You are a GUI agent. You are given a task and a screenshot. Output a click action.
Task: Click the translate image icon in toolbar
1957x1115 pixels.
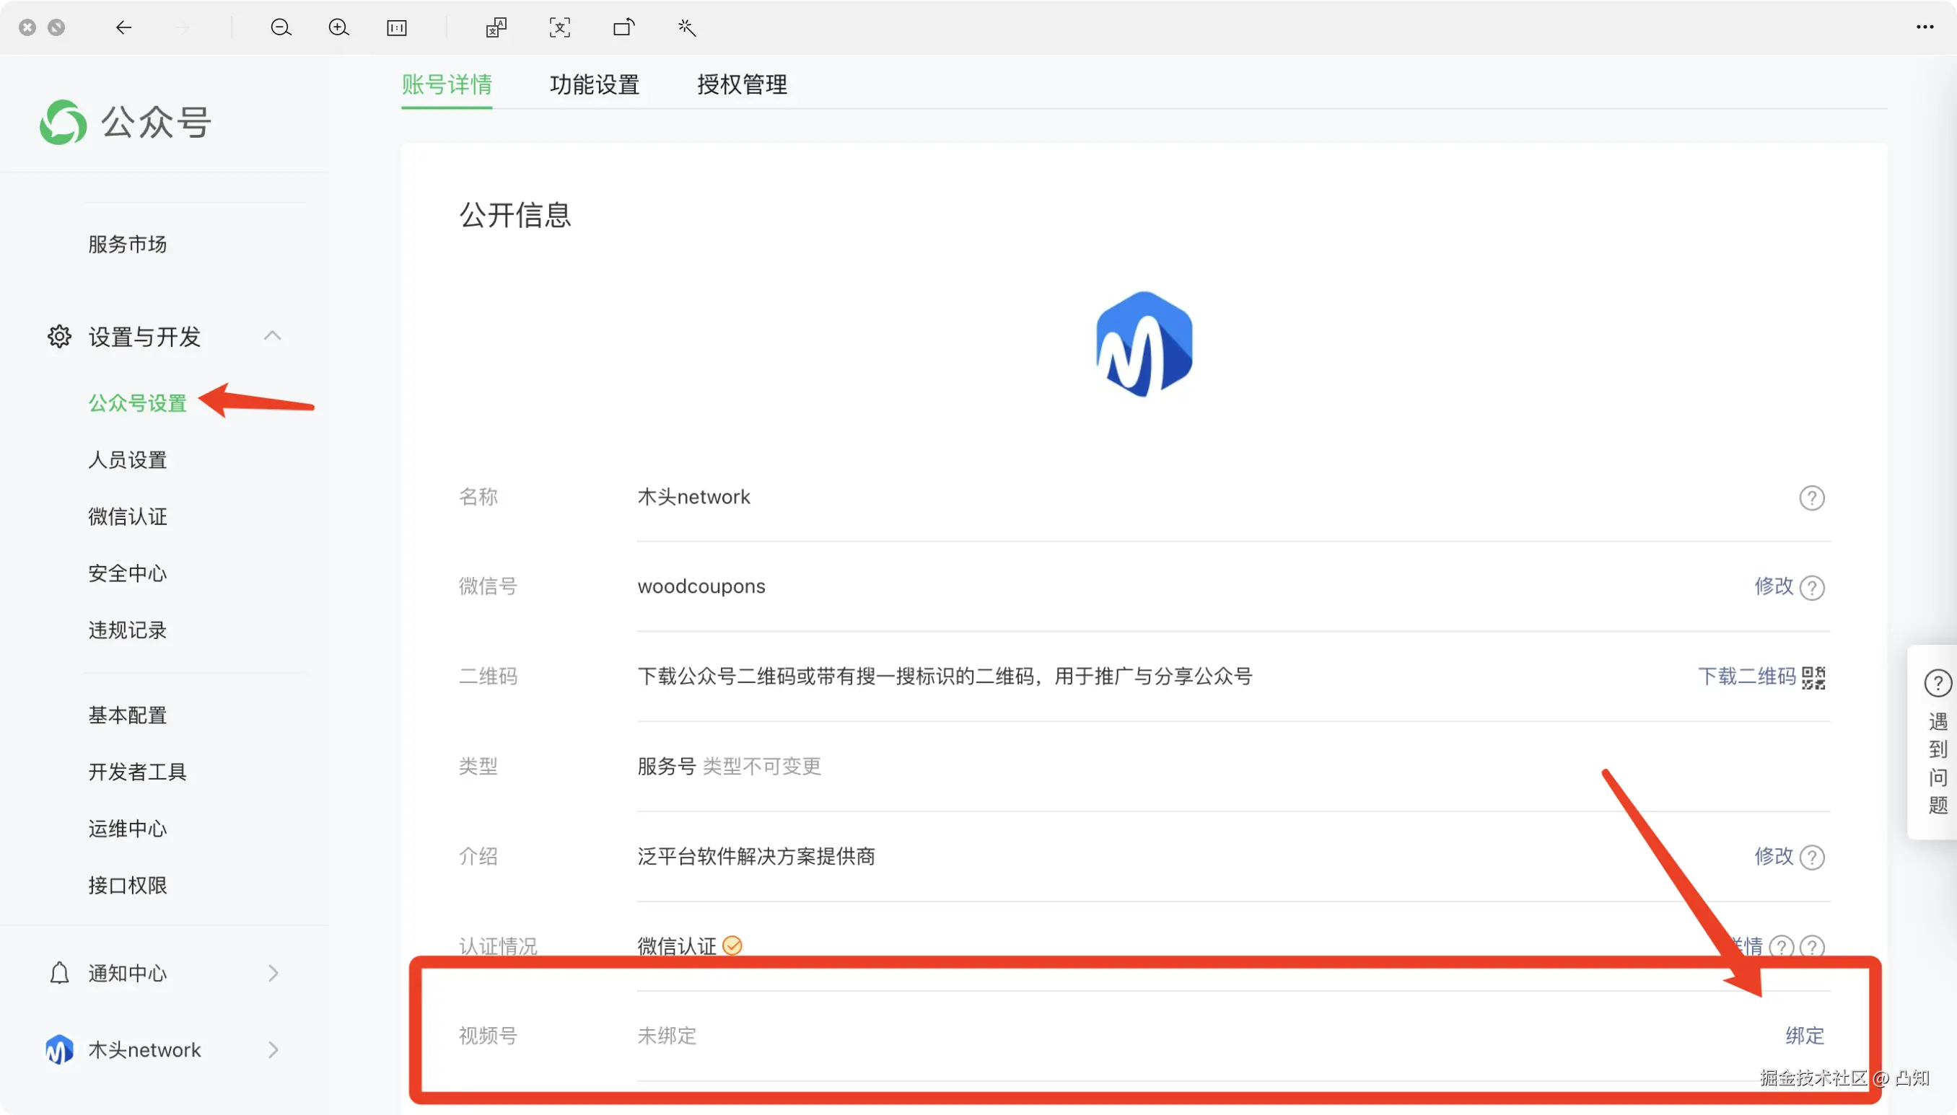point(496,28)
